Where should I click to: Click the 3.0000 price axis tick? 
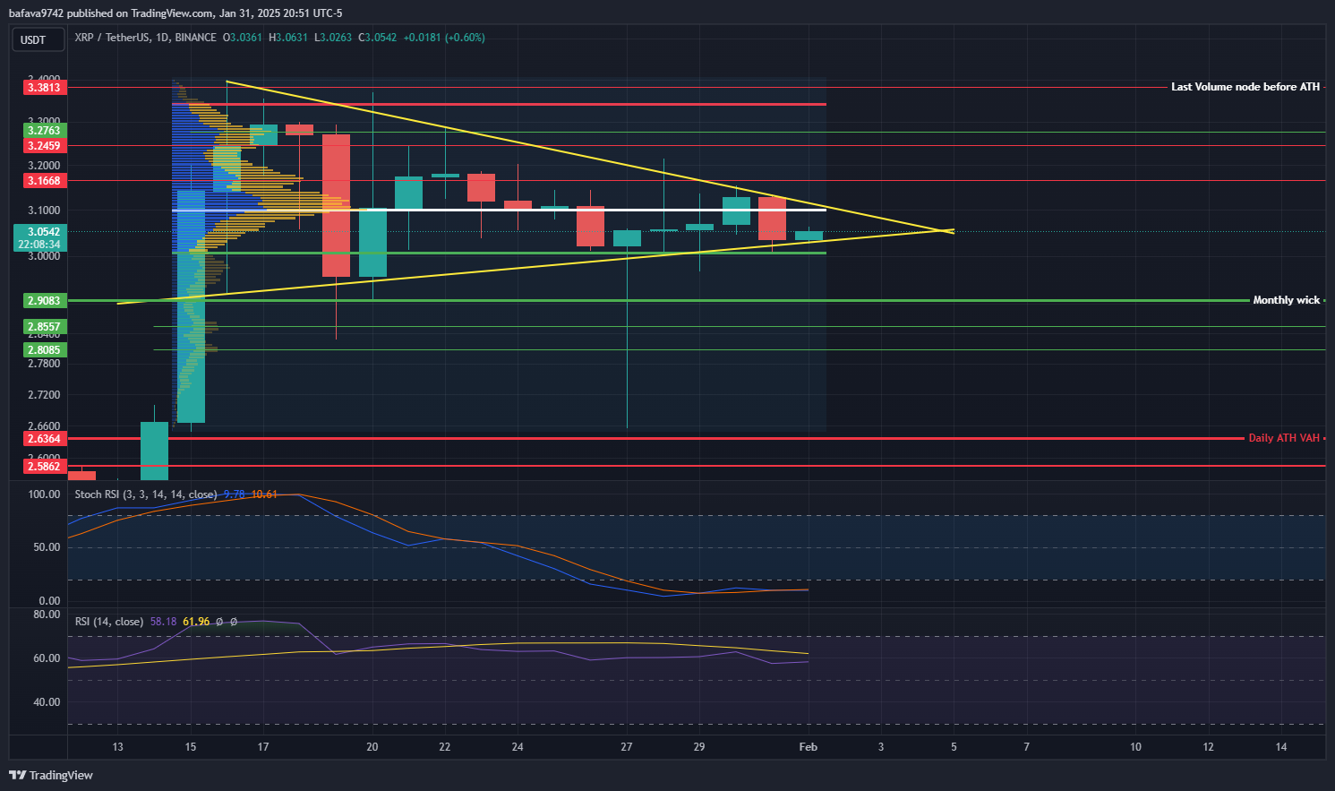coord(44,256)
